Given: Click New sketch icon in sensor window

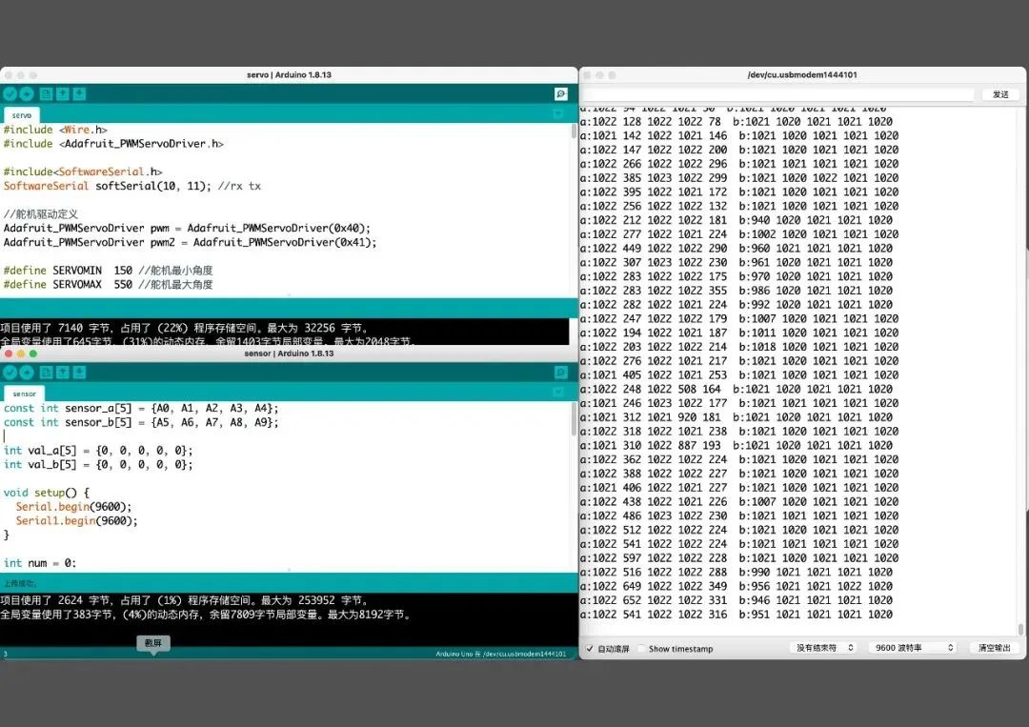Looking at the screenshot, I should click(45, 372).
